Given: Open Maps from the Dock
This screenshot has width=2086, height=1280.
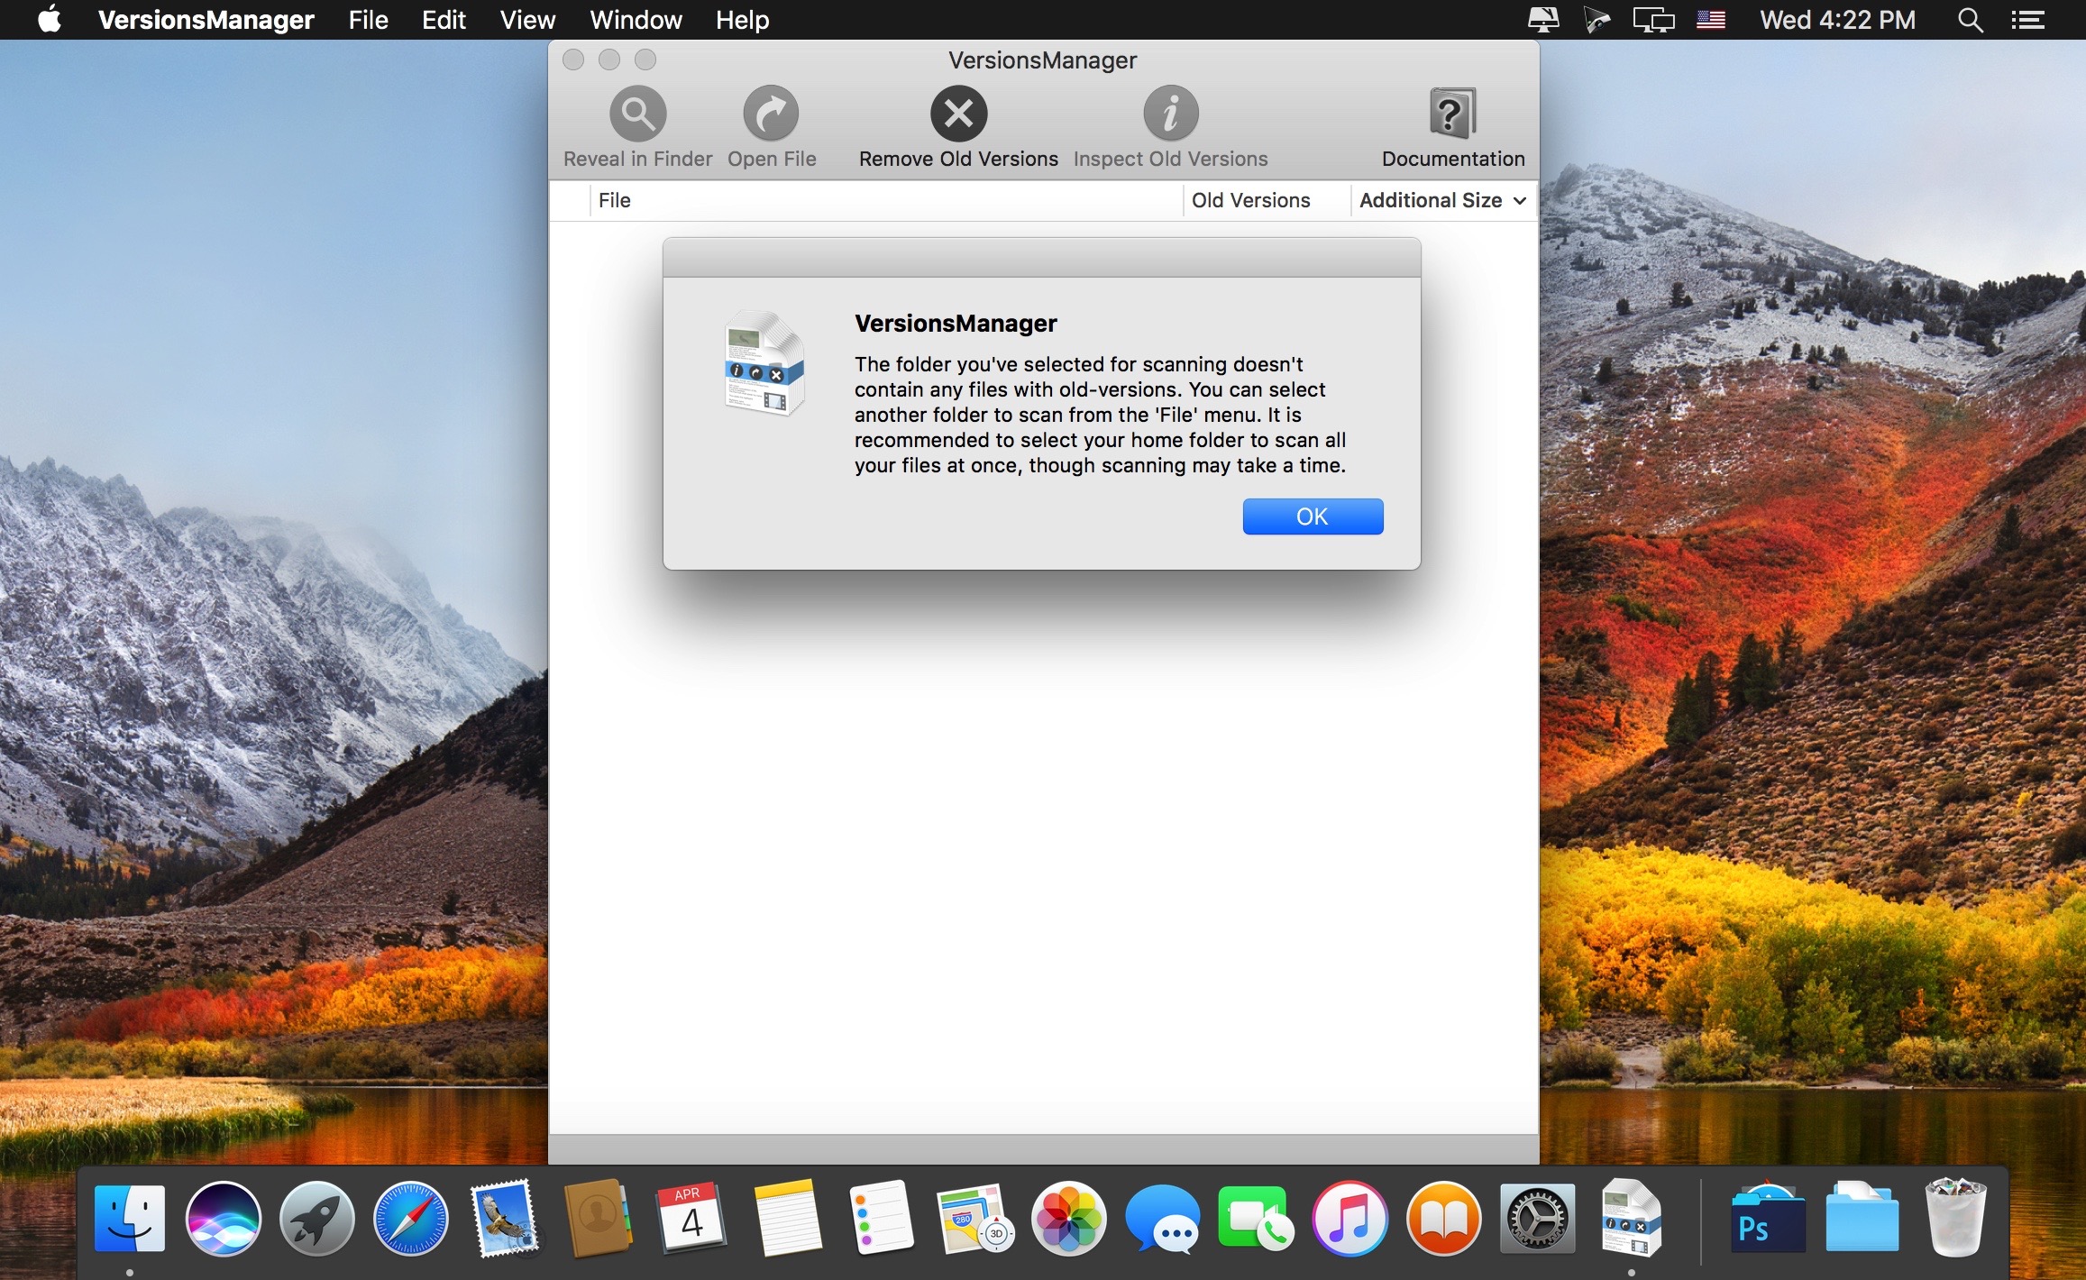Looking at the screenshot, I should 975,1220.
